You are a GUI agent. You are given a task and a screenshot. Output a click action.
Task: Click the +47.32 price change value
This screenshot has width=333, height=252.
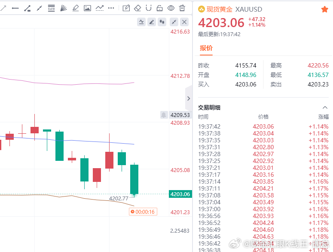pos(257,19)
